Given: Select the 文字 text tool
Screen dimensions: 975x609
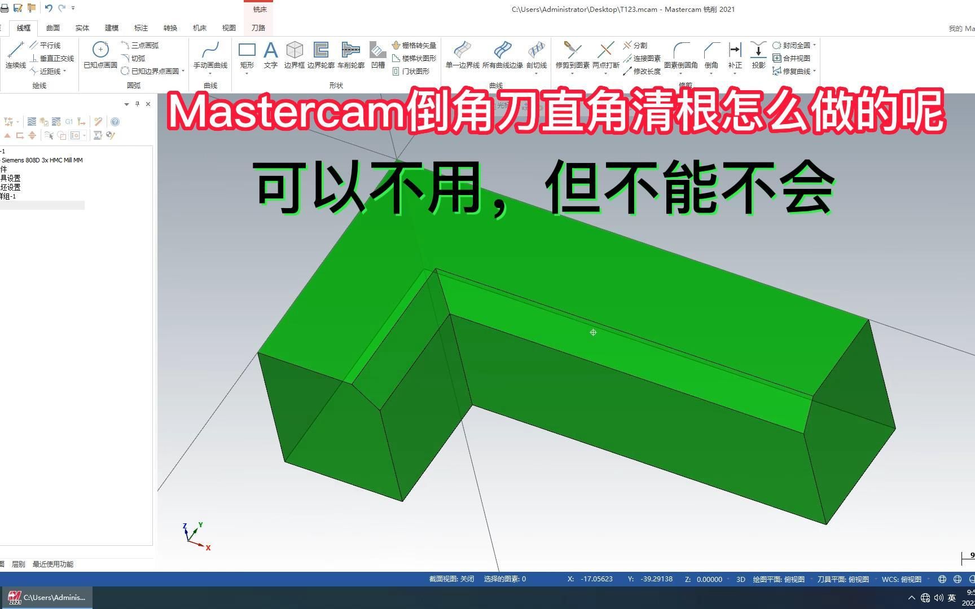Looking at the screenshot, I should pyautogui.click(x=271, y=54).
